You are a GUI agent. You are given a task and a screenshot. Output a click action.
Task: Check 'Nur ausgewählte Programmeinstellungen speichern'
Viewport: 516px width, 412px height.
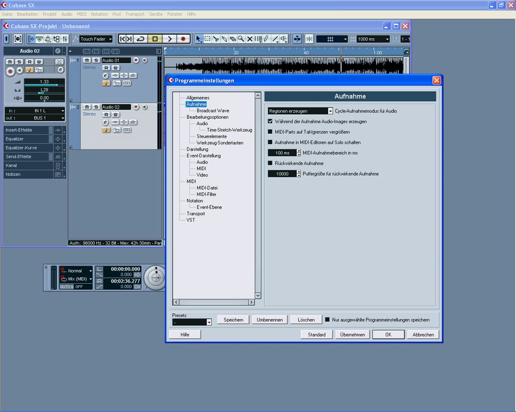click(x=328, y=319)
